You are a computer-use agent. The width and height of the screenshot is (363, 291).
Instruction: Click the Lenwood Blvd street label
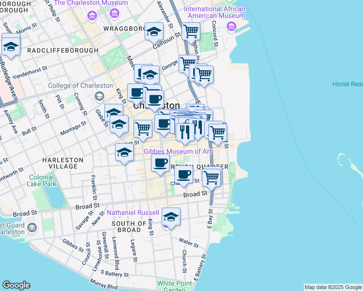point(115,253)
